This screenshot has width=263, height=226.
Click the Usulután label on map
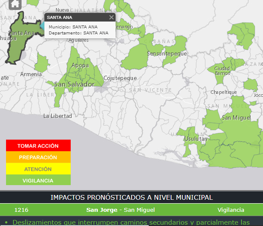pos(196,139)
